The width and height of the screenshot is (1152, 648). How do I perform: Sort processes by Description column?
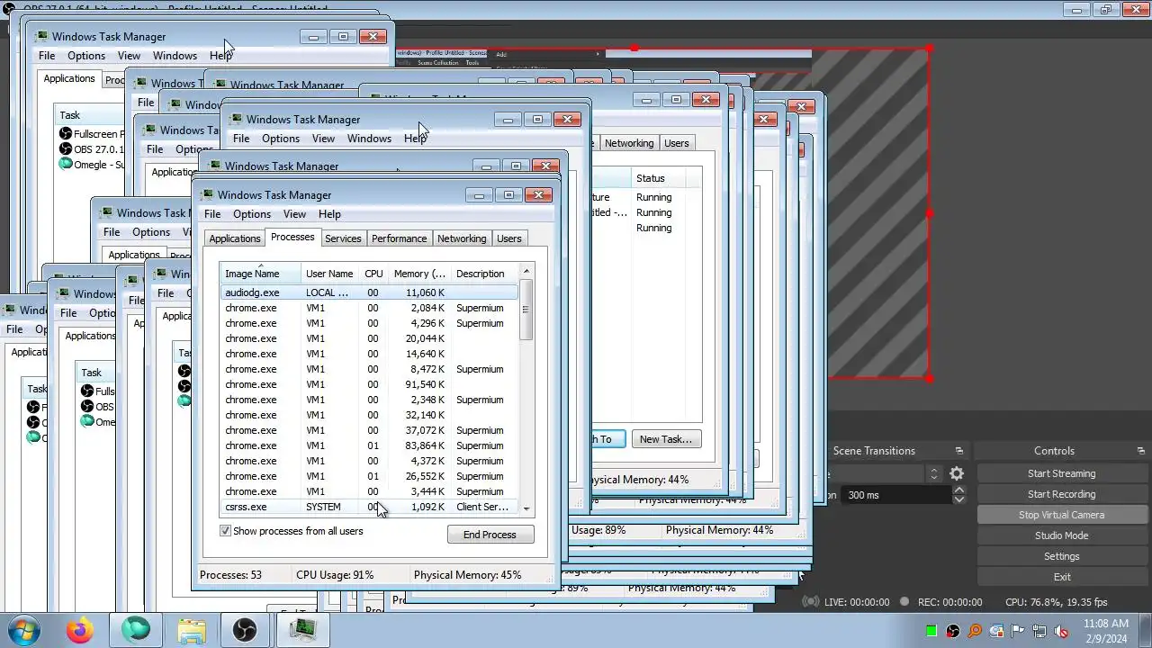pos(485,274)
